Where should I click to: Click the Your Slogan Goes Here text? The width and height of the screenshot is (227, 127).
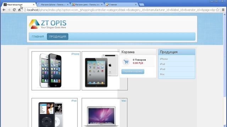tap(54, 28)
